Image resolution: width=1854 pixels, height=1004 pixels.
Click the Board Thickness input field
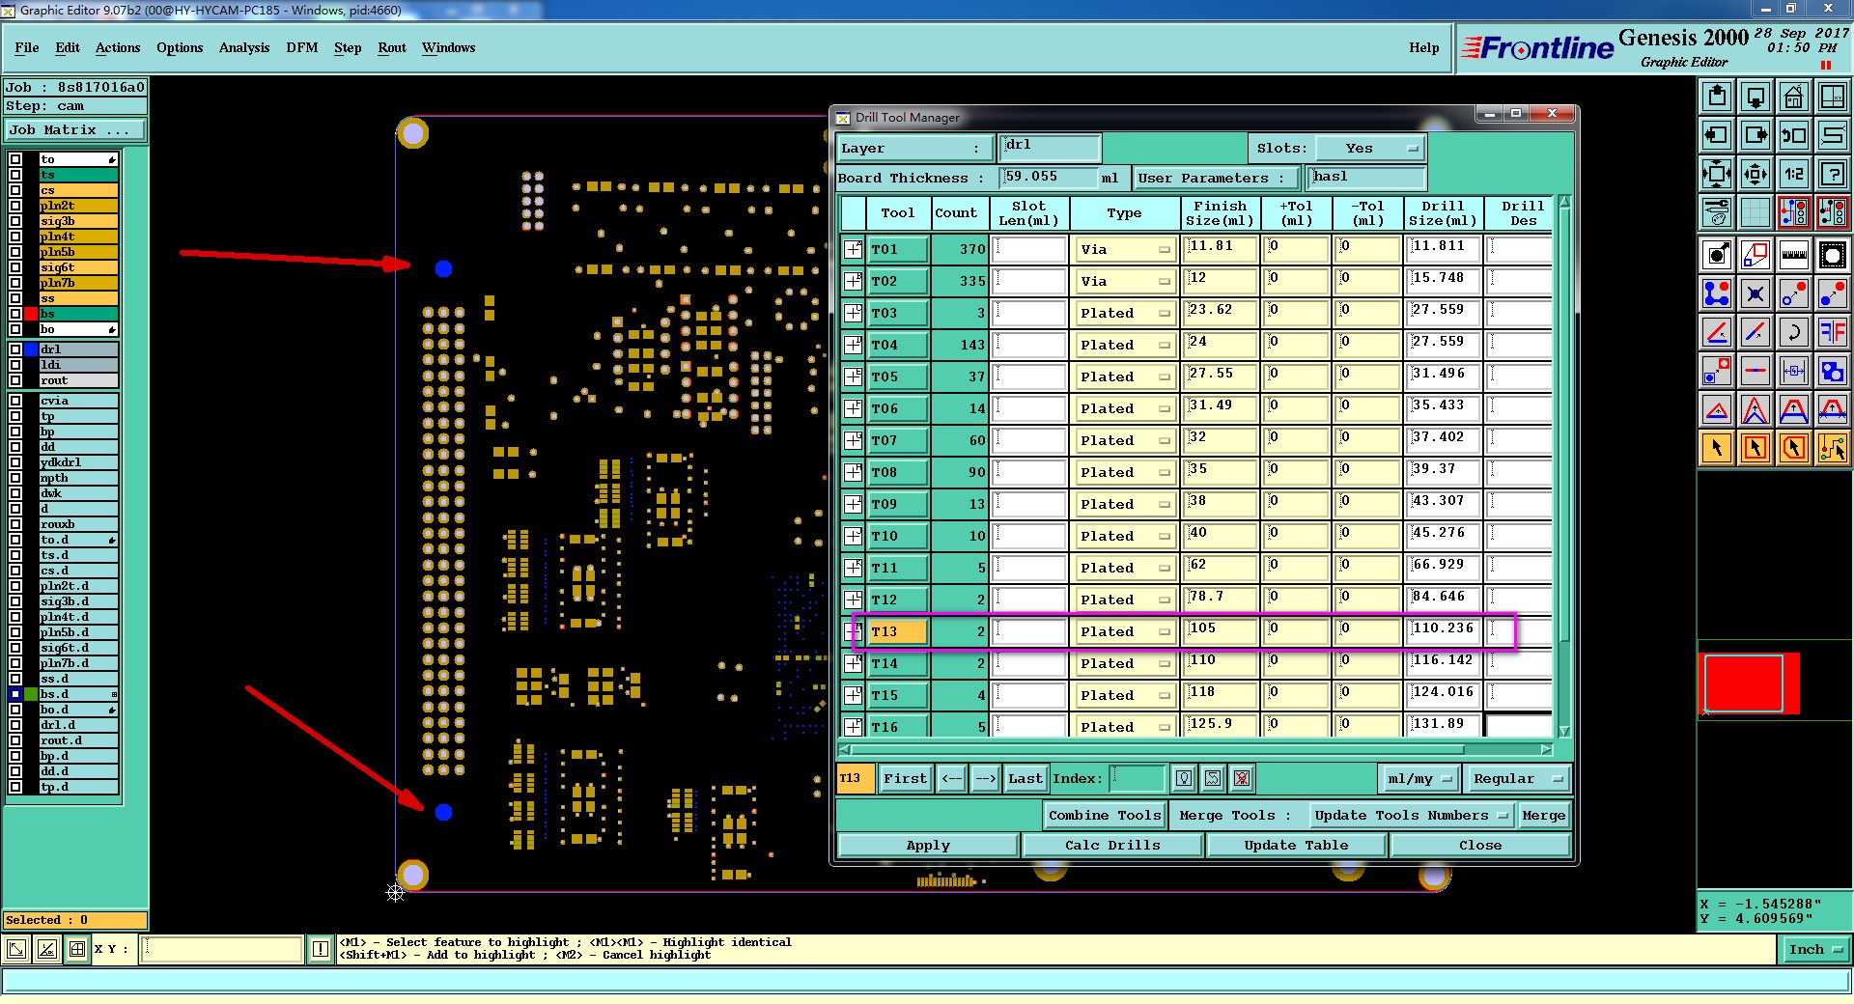tap(1049, 177)
